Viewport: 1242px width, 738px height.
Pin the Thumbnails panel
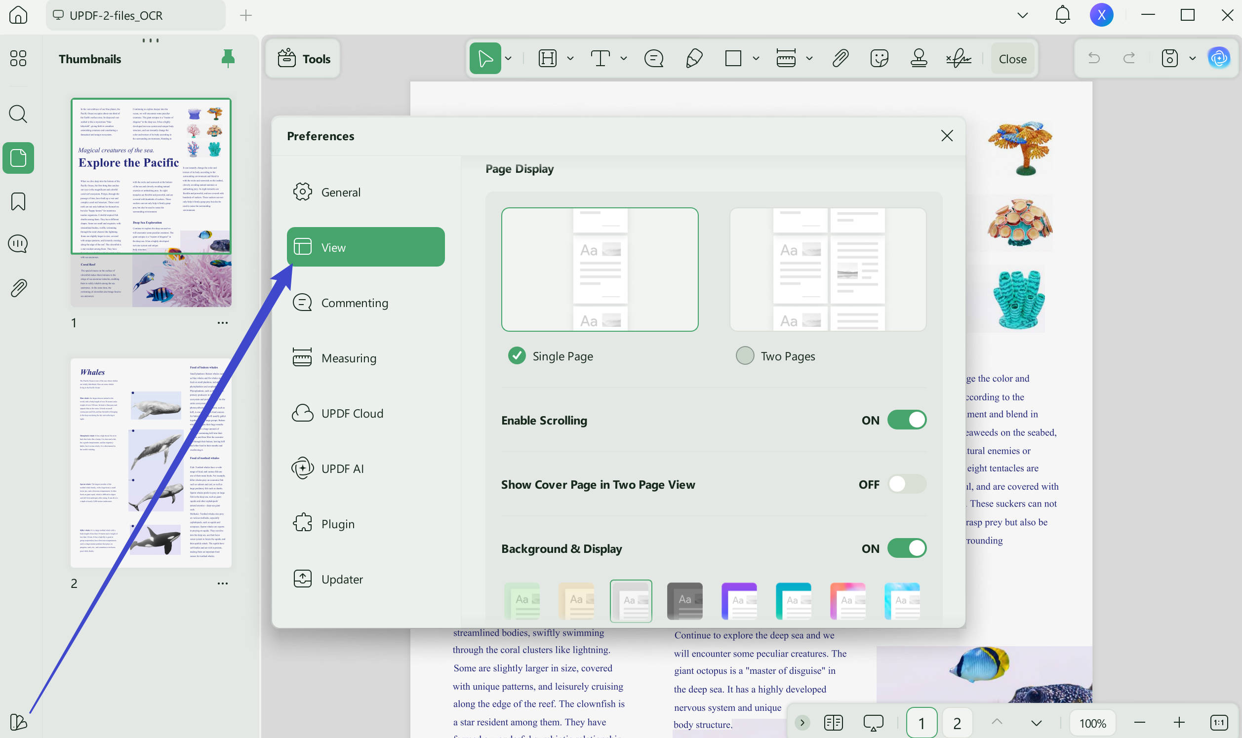click(x=228, y=59)
